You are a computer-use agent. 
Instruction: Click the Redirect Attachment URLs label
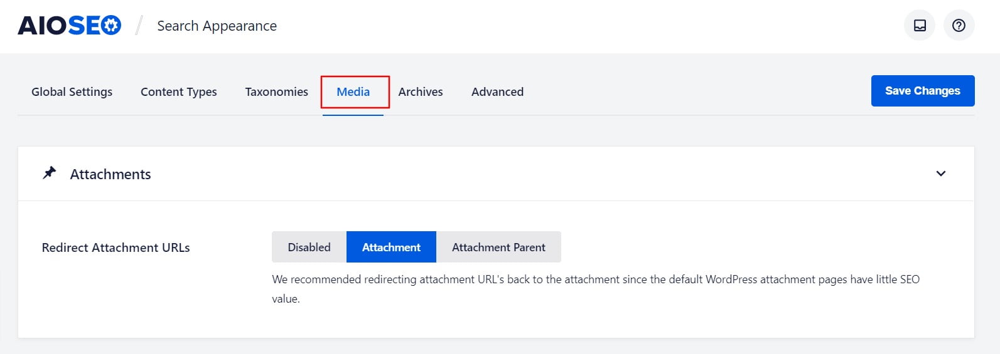pos(116,247)
